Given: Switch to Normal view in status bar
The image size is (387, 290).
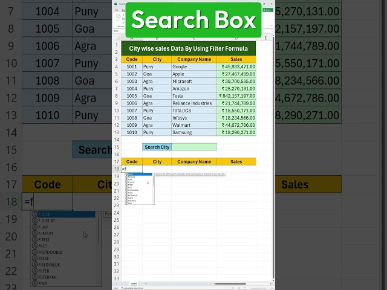Looking at the screenshot, I should tap(233, 288).
